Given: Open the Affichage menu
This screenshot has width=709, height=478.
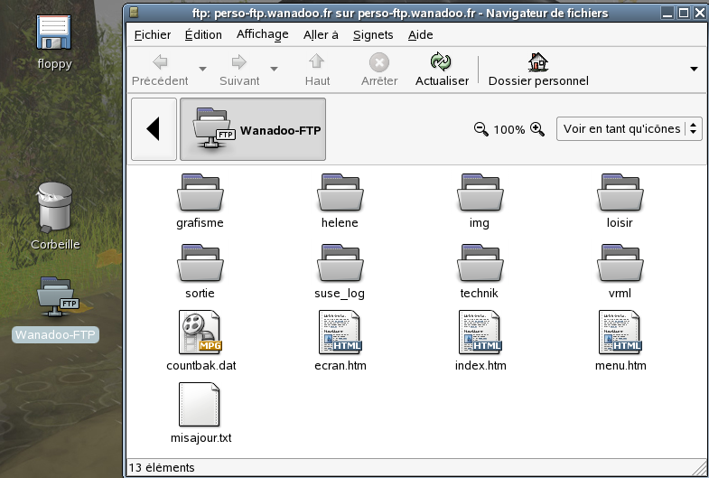Looking at the screenshot, I should point(262,35).
